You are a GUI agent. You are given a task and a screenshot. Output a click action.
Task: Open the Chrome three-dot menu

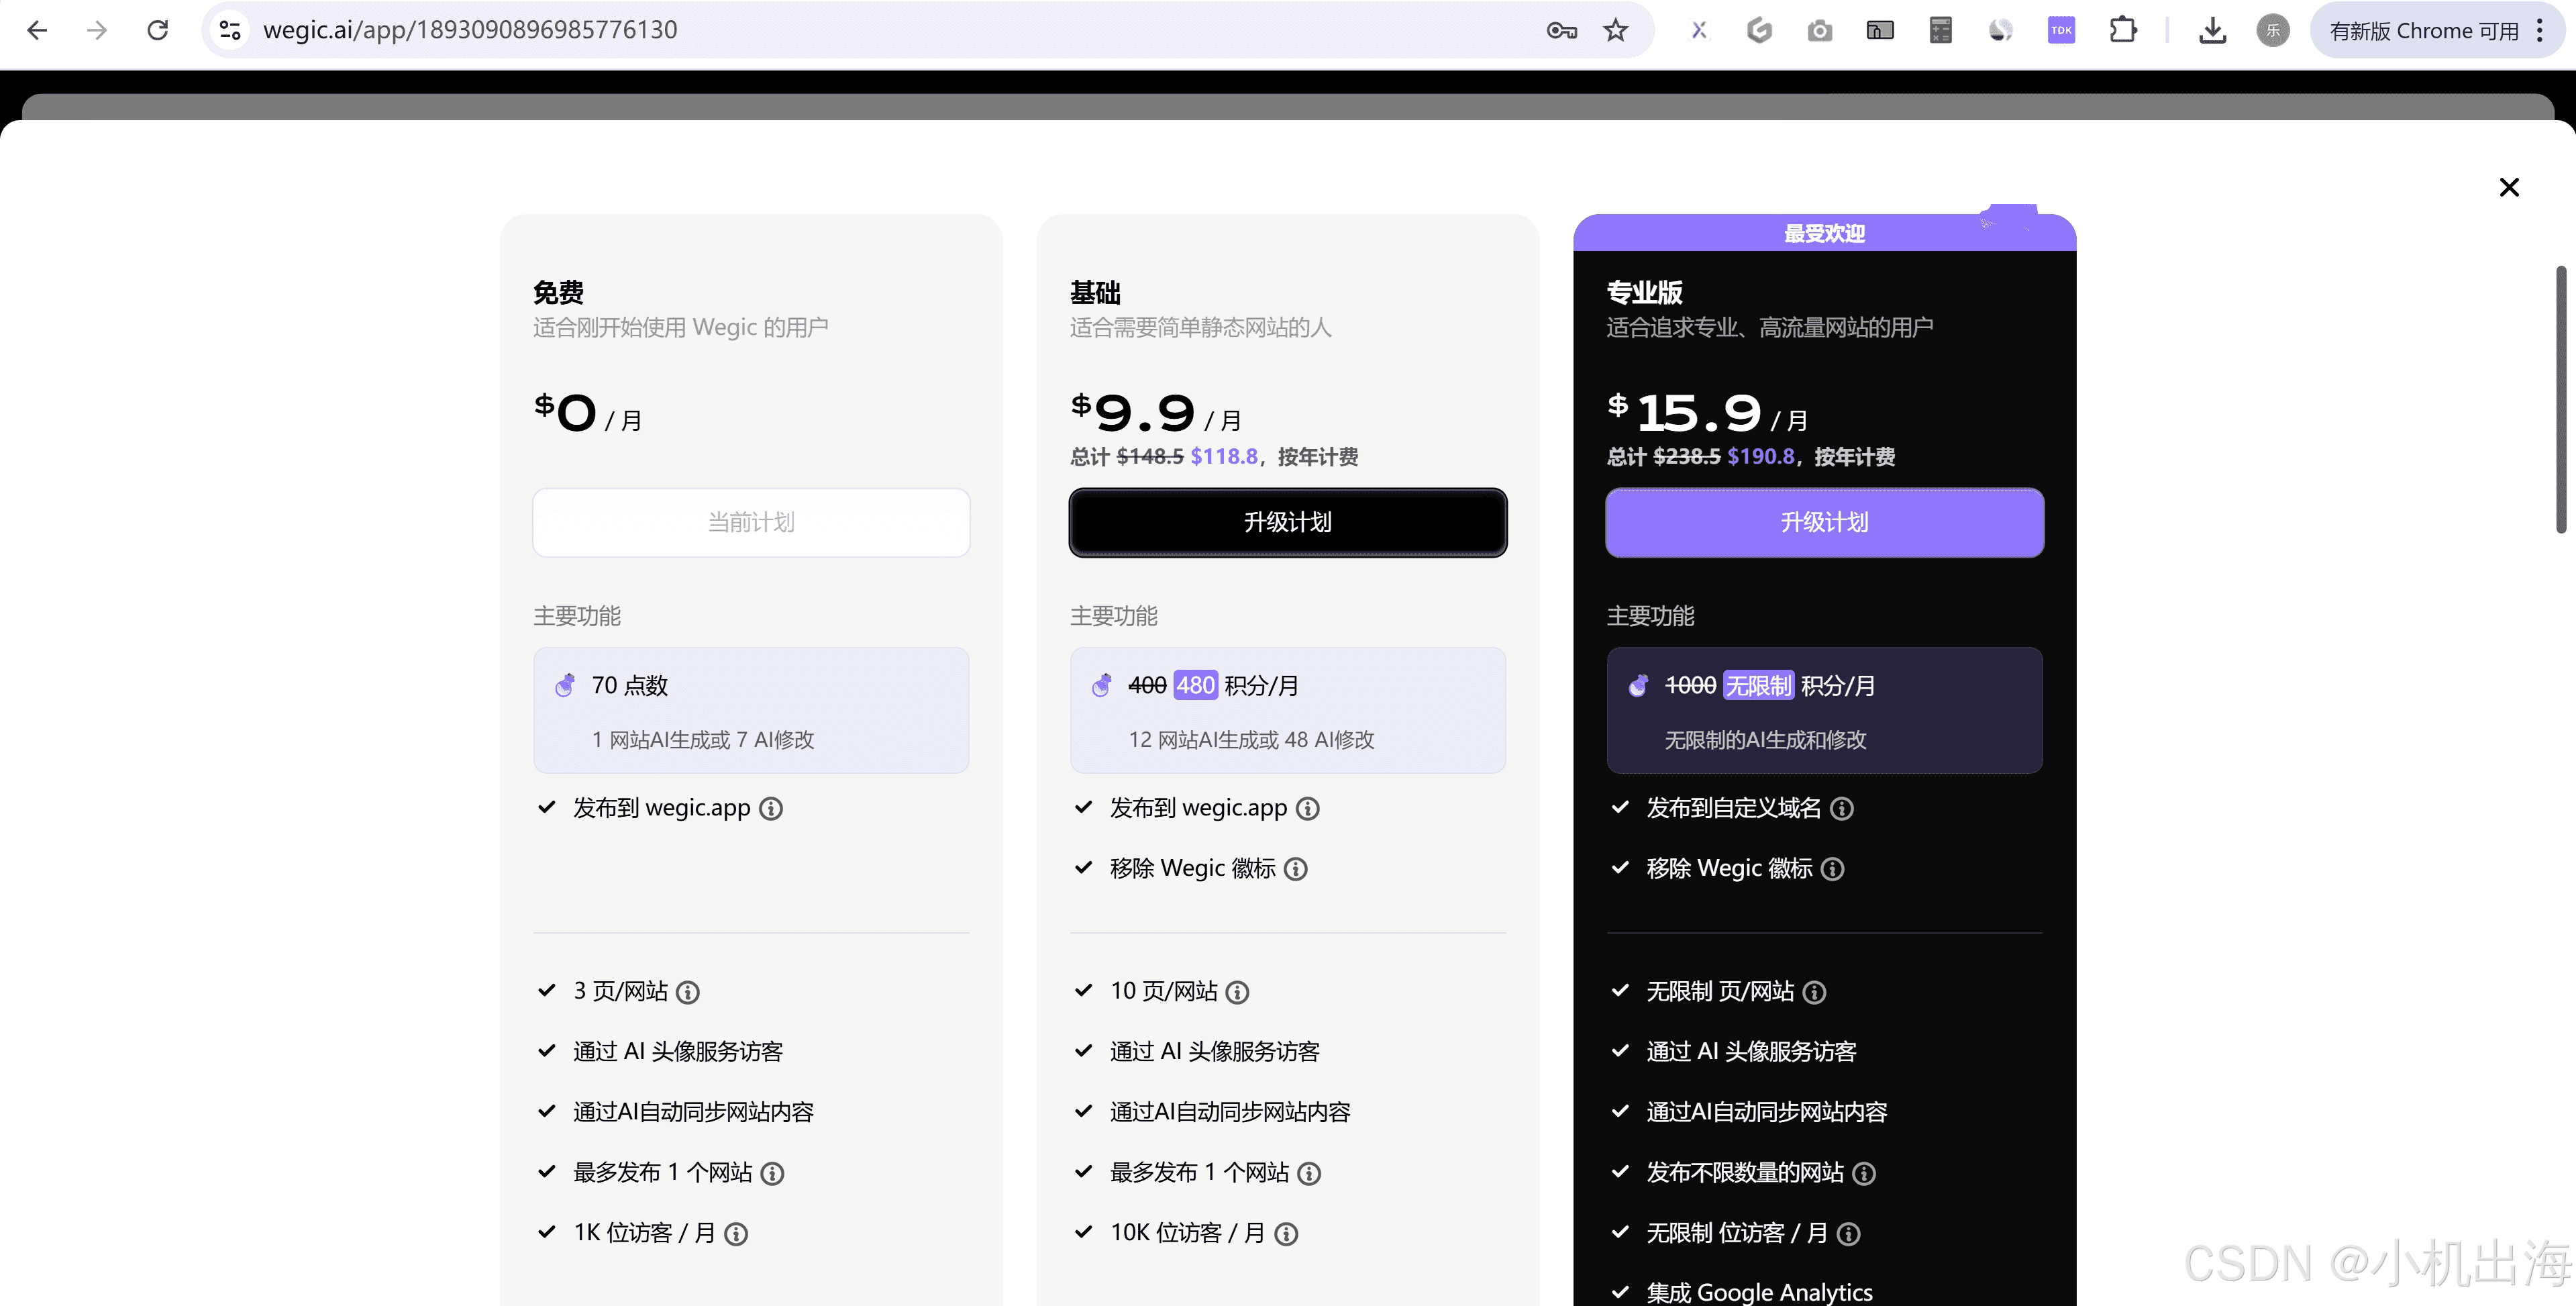tap(2541, 30)
